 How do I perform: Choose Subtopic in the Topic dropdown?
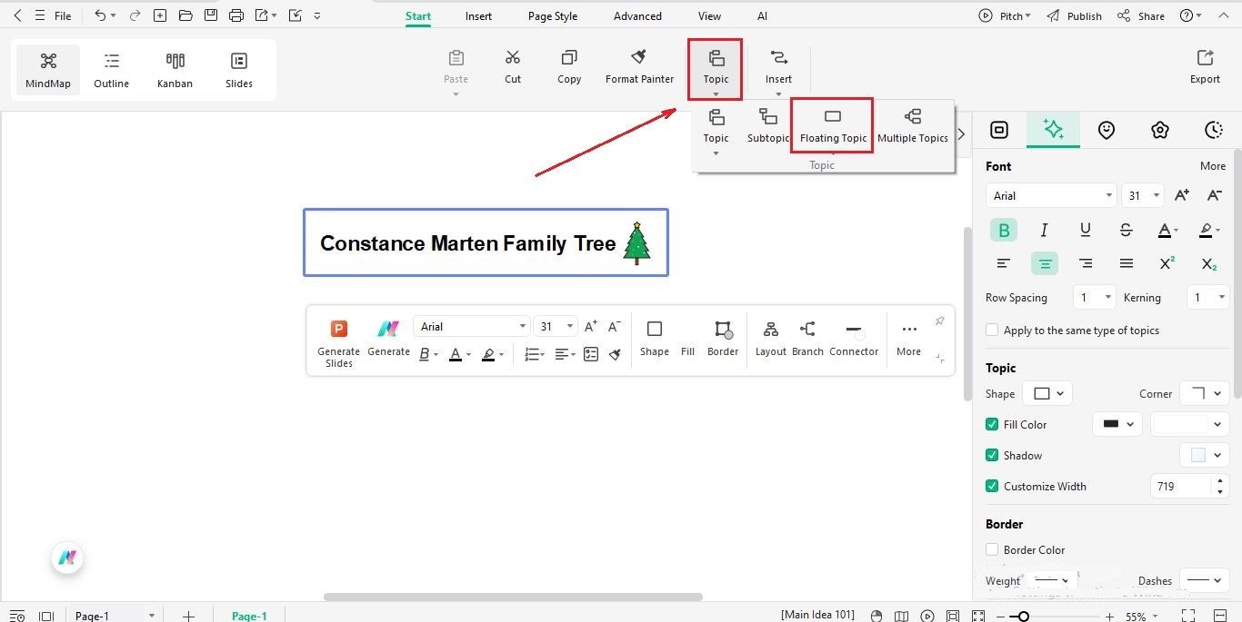[x=768, y=126]
